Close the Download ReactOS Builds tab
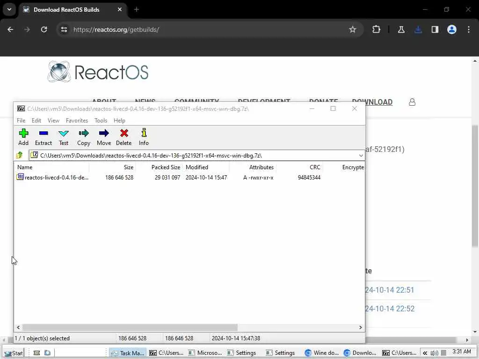The height and width of the screenshot is (359, 479). [x=120, y=9]
